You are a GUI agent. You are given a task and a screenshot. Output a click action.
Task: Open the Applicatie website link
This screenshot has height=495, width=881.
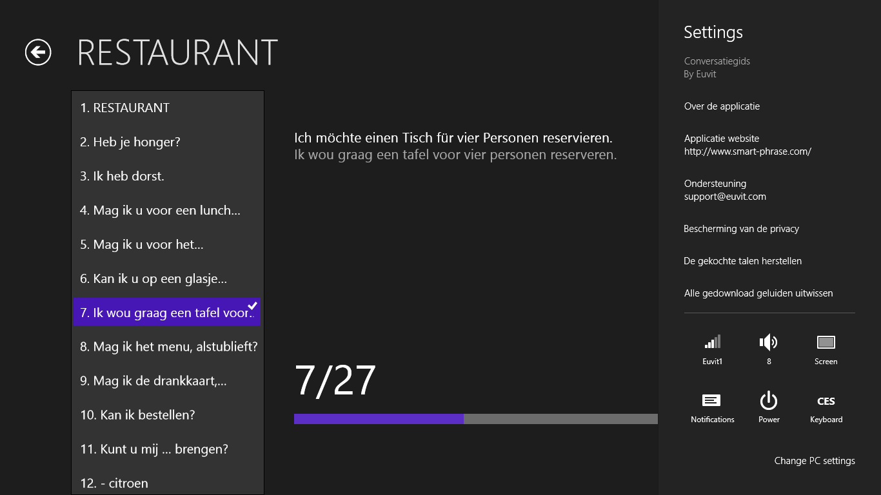[x=747, y=145]
